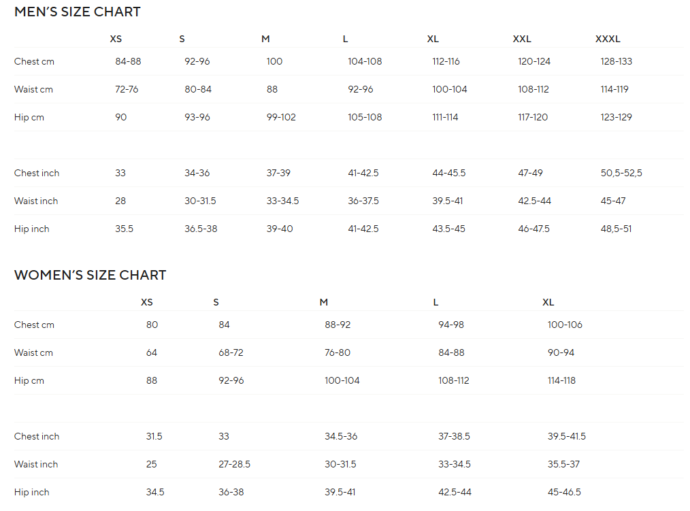Click the Men's Size Chart heading

(78, 12)
